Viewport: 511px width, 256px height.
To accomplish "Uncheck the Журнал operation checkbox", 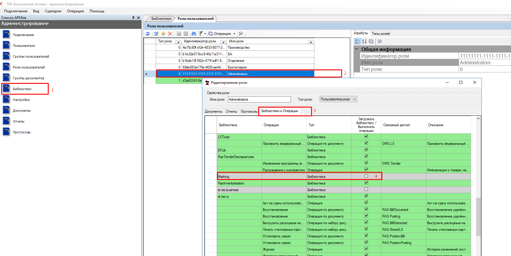I will (366, 249).
